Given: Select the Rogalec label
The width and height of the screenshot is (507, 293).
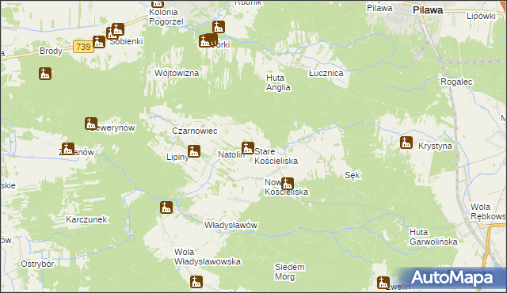Looking at the screenshot, I should 456,82.
